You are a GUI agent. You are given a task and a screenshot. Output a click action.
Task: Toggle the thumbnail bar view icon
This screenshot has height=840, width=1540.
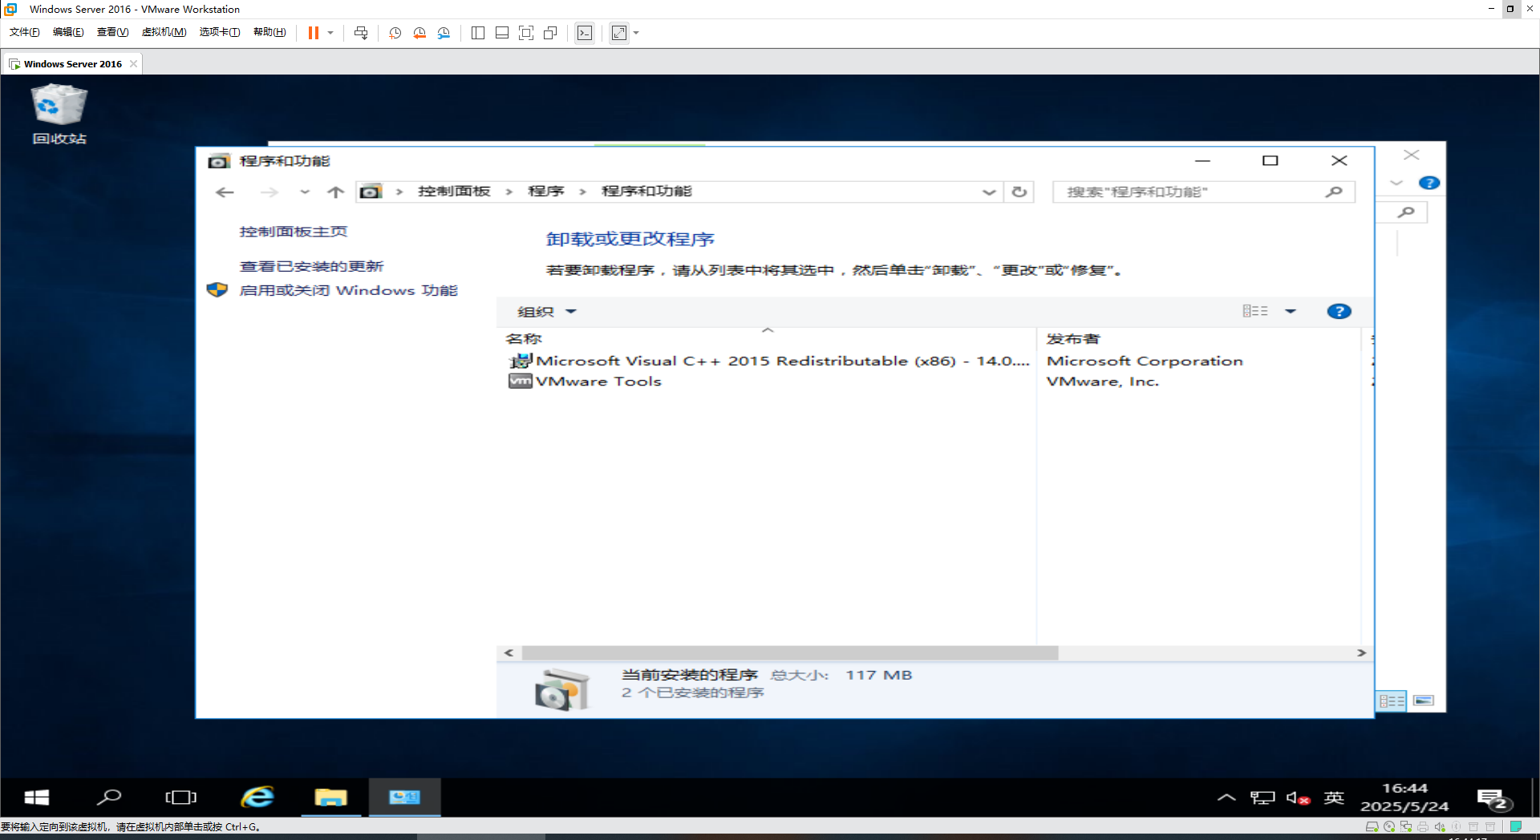(x=502, y=33)
